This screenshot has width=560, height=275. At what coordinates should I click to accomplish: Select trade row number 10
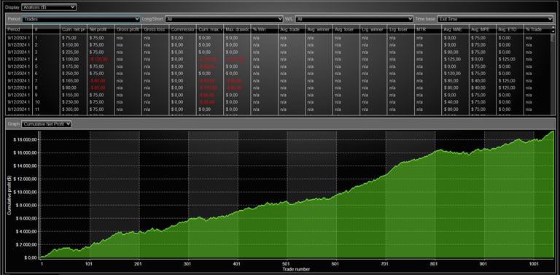click(x=279, y=102)
